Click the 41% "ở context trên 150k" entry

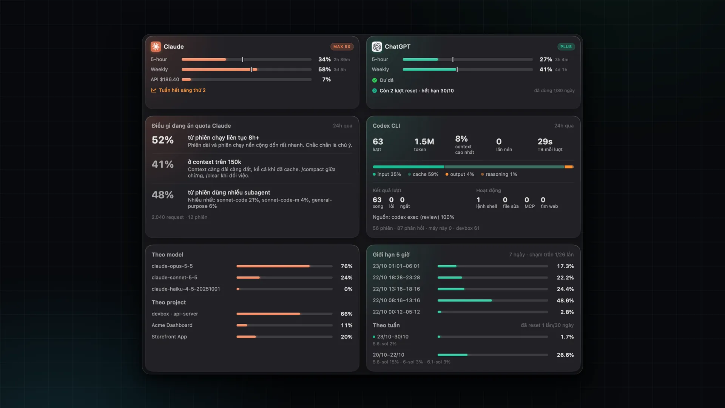point(252,168)
